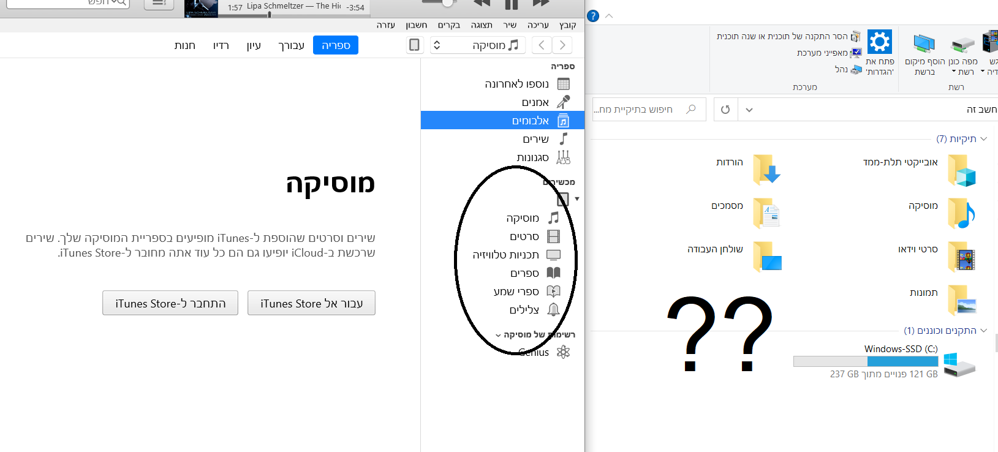Collapse the Devices and drives (1) group

pyautogui.click(x=983, y=331)
